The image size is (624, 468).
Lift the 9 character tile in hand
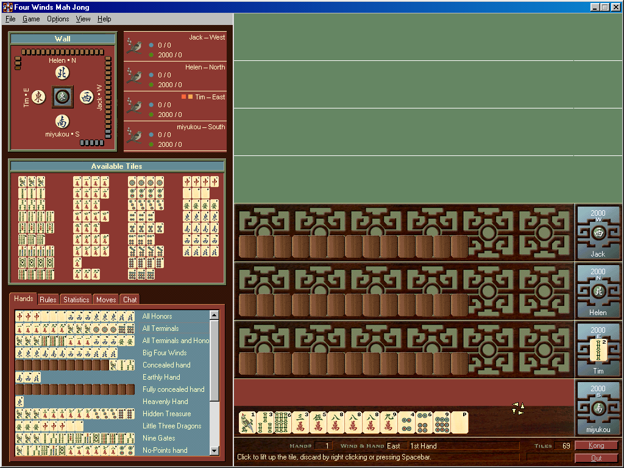(x=388, y=422)
